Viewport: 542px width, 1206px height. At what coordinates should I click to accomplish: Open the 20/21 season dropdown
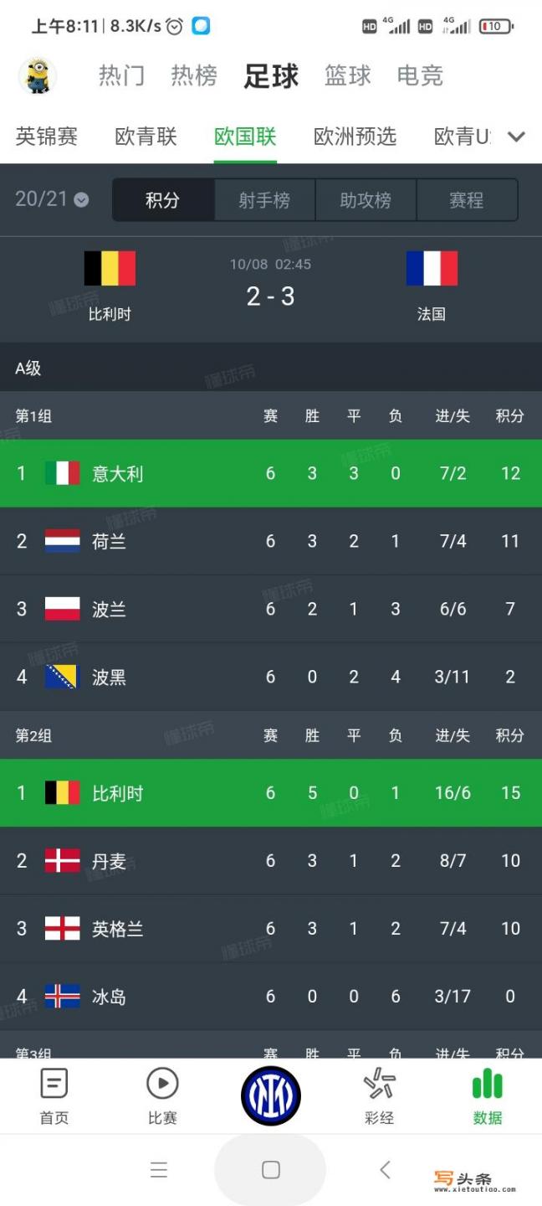click(x=52, y=199)
